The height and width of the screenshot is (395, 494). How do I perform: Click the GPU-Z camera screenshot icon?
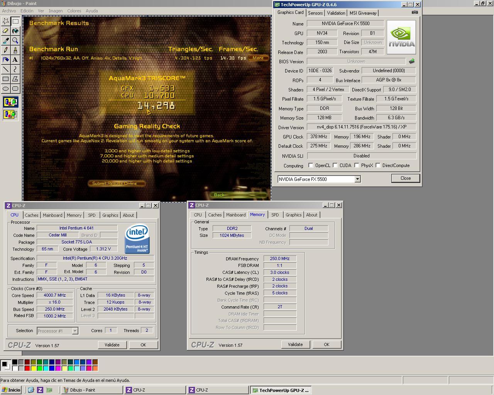click(x=414, y=12)
